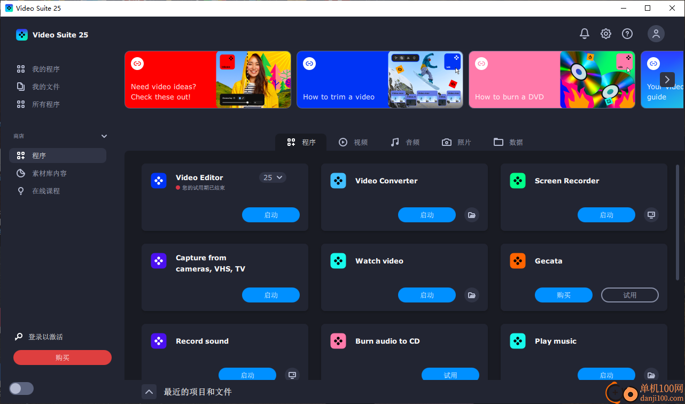Viewport: 685px width, 404px height.
Task: Open the notifications bell icon
Action: [585, 34]
